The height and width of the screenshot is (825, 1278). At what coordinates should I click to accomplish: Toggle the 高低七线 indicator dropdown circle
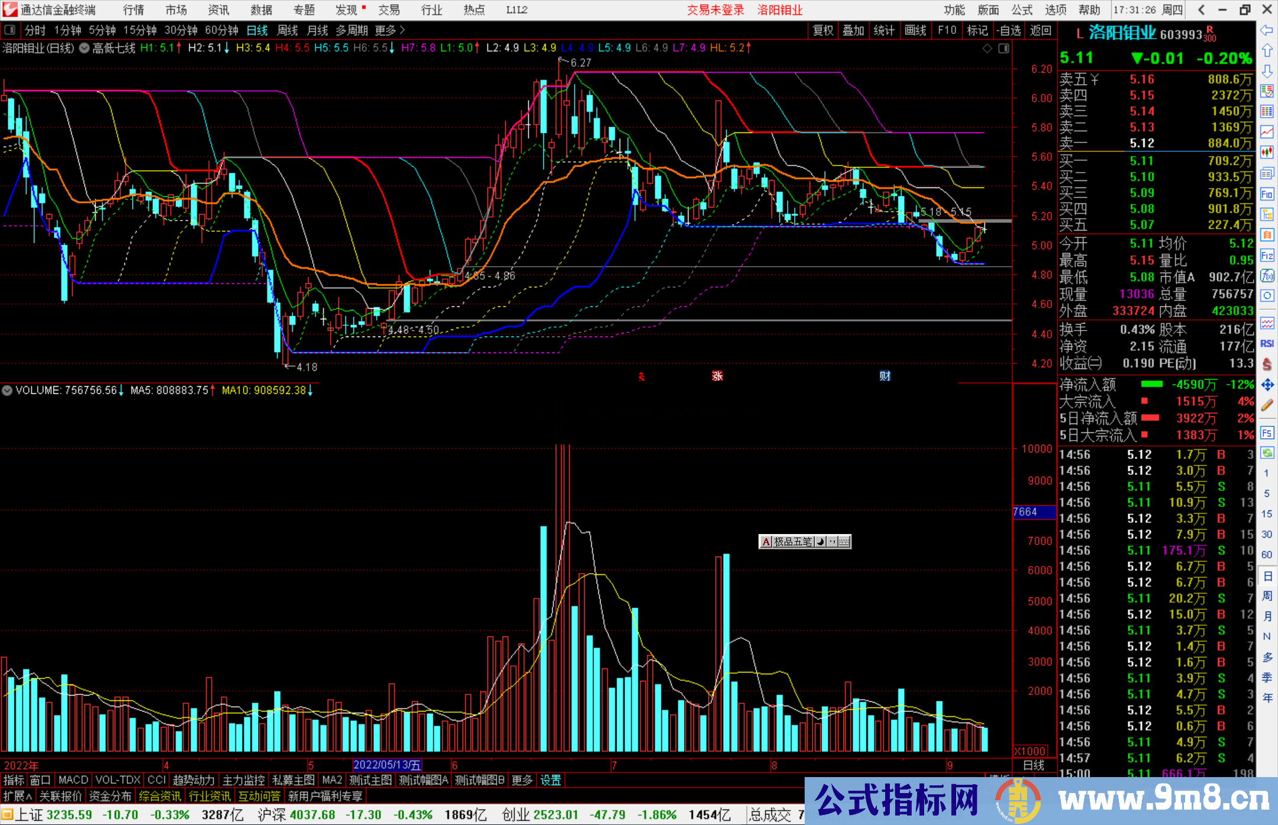85,48
